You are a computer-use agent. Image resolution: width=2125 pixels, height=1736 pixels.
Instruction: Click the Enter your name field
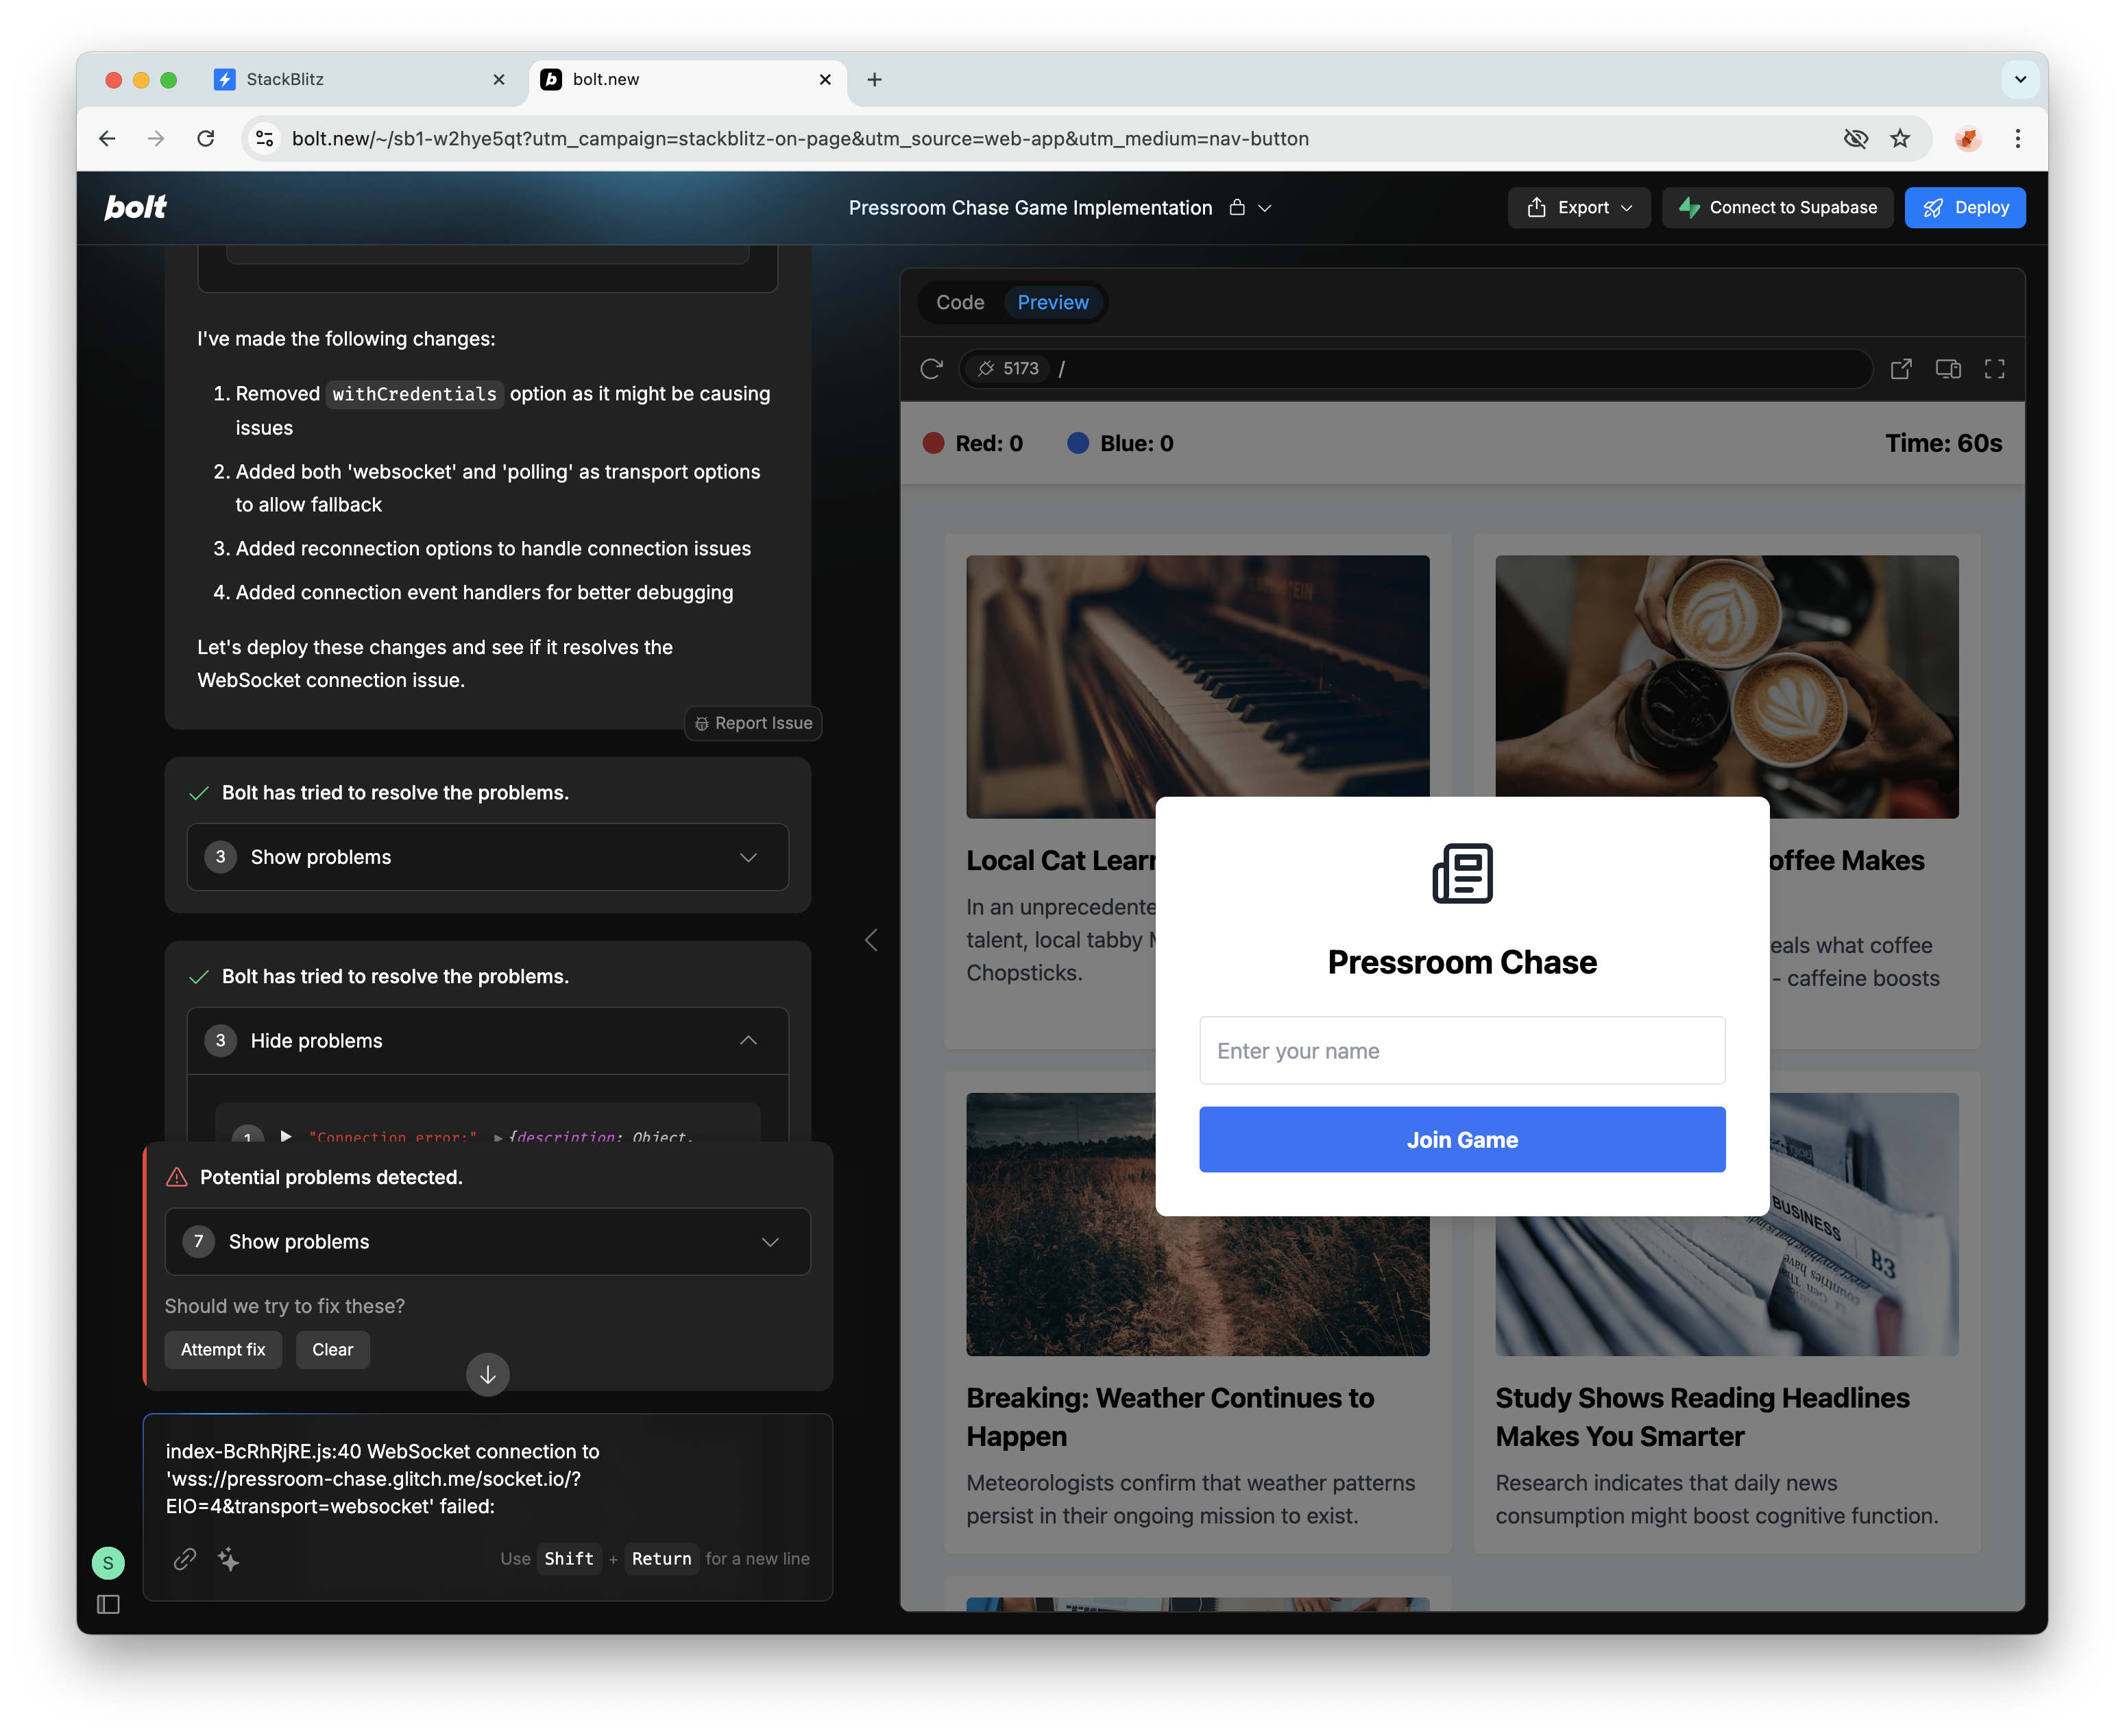click(1461, 1050)
